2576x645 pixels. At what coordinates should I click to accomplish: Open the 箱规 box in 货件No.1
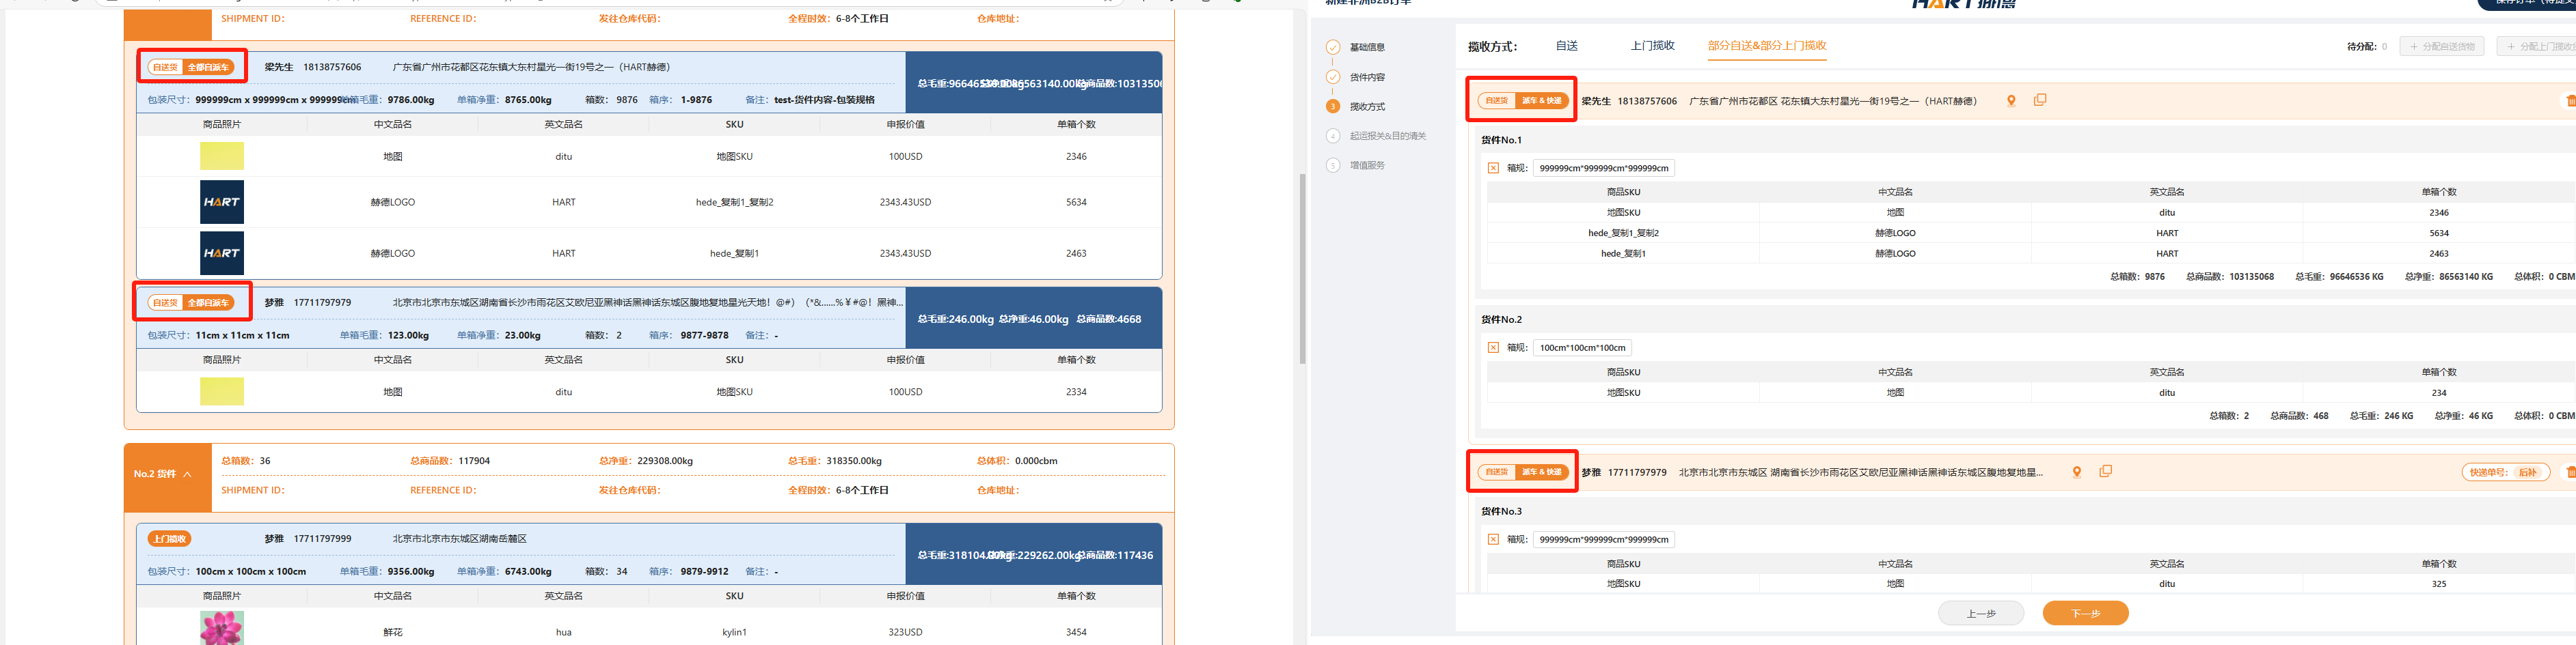[1603, 169]
